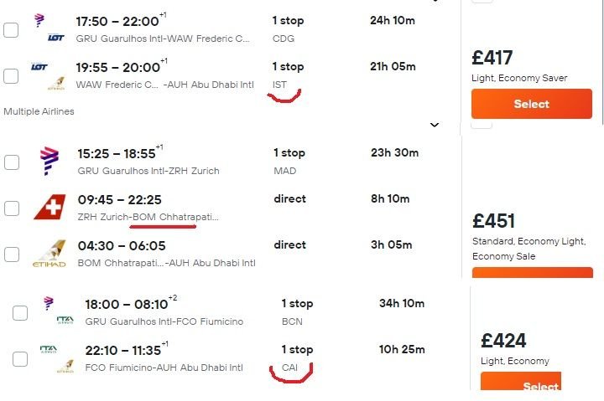The width and height of the screenshot is (604, 401).
Task: Tick the checkbox for 17:50 GRU-WAW flight
Action: [x=10, y=30]
